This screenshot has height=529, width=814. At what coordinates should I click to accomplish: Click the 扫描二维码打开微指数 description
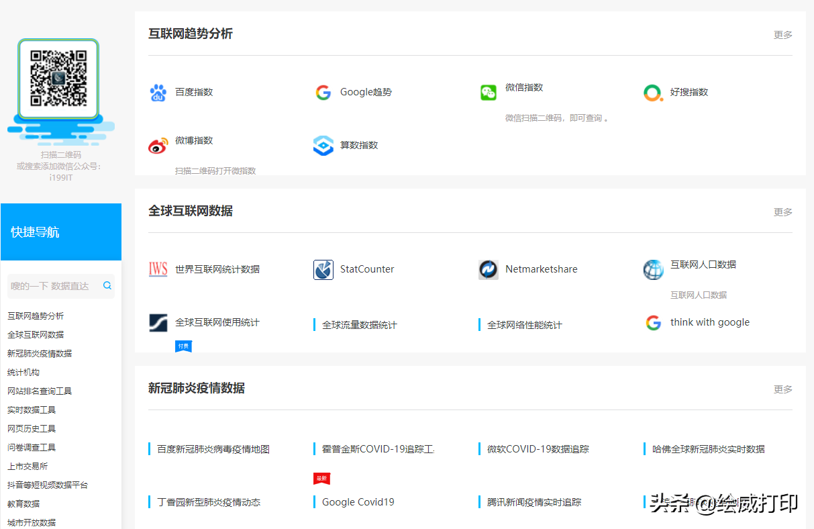[215, 171]
